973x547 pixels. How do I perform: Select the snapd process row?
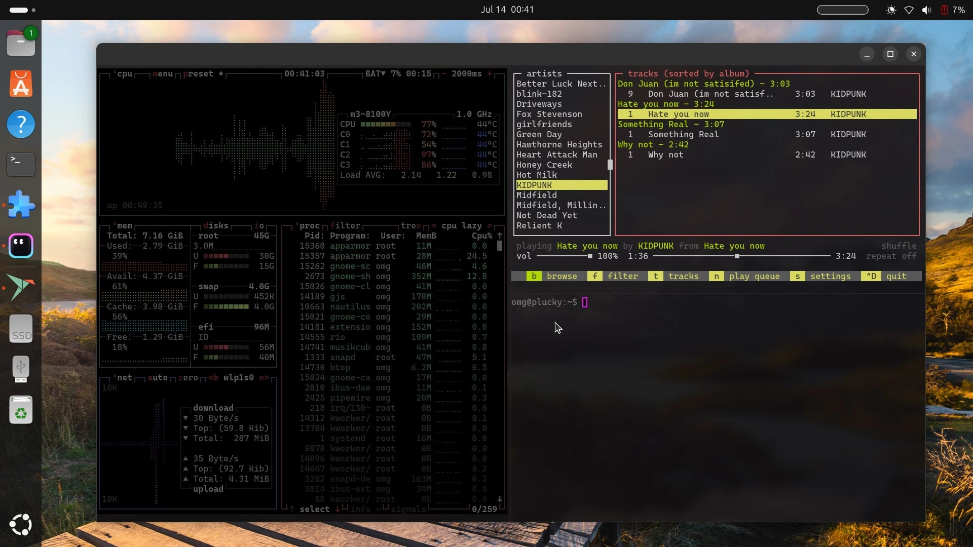click(393, 358)
